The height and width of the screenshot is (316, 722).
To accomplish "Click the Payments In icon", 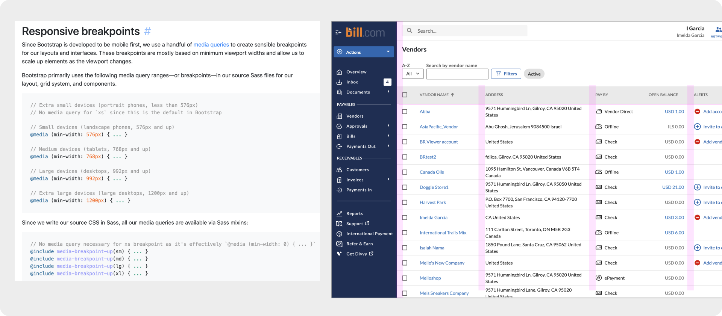I will (339, 190).
